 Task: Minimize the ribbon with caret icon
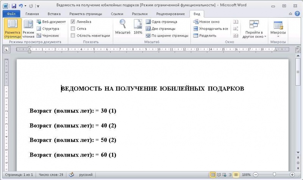coord(290,14)
